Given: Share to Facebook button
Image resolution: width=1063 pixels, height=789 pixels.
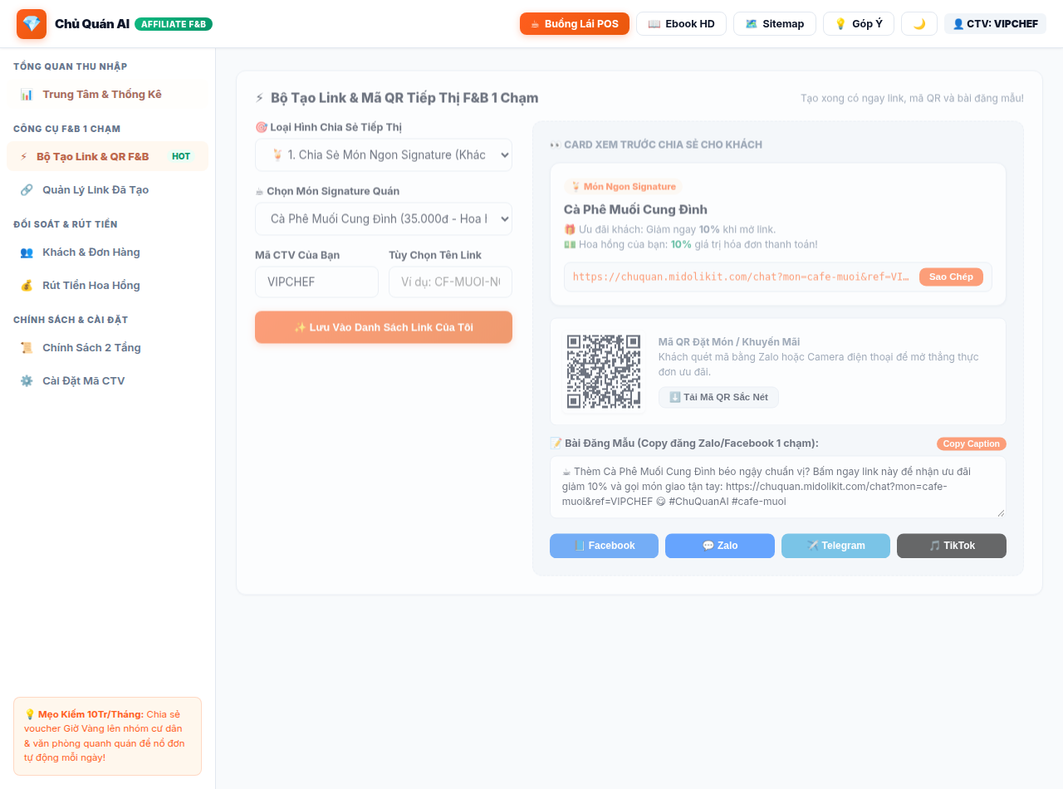Looking at the screenshot, I should [604, 546].
